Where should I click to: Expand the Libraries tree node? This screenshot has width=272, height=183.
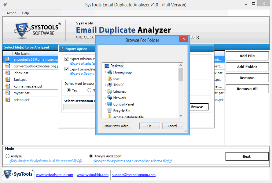point(105,91)
